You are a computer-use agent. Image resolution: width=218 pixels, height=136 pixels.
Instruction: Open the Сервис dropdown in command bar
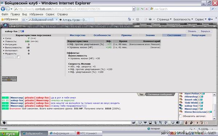coord(201,20)
